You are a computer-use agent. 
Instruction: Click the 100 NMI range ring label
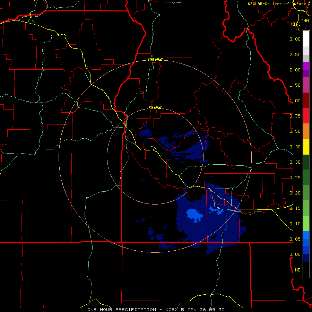(155, 60)
